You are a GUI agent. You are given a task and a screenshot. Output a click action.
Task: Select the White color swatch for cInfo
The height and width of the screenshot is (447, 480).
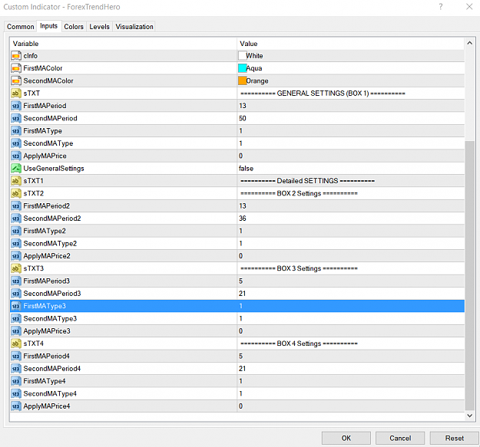(x=242, y=56)
